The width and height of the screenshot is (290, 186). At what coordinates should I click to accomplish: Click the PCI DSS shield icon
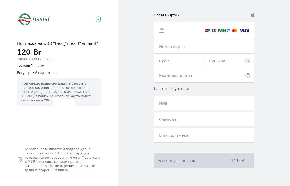click(x=20, y=160)
